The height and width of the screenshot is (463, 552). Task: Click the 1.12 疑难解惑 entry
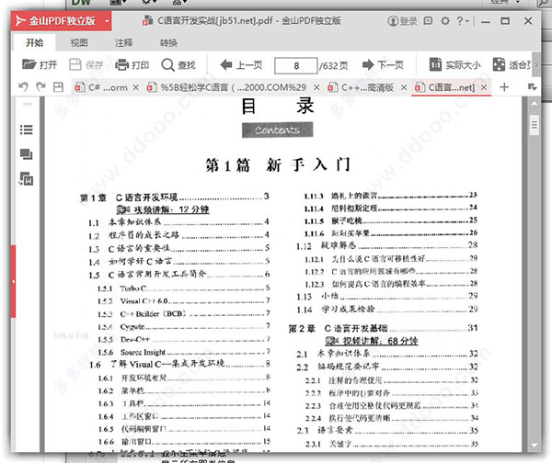click(387, 245)
